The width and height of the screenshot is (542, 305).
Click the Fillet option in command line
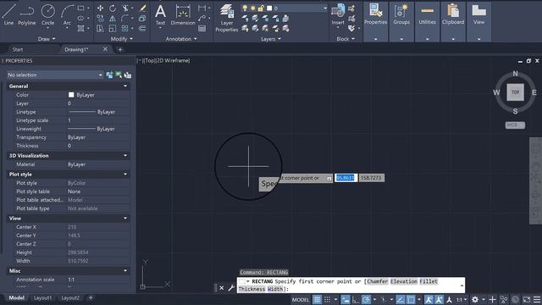point(429,281)
